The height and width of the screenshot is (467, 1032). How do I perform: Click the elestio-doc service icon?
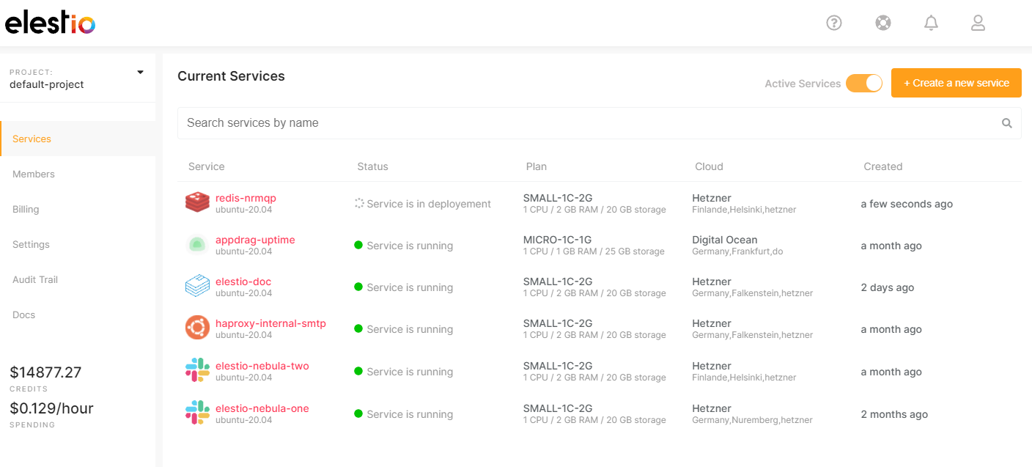197,287
